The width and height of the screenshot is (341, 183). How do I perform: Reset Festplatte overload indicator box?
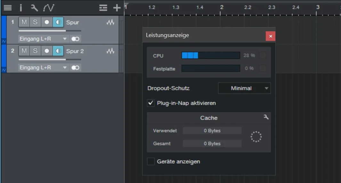(x=263, y=68)
